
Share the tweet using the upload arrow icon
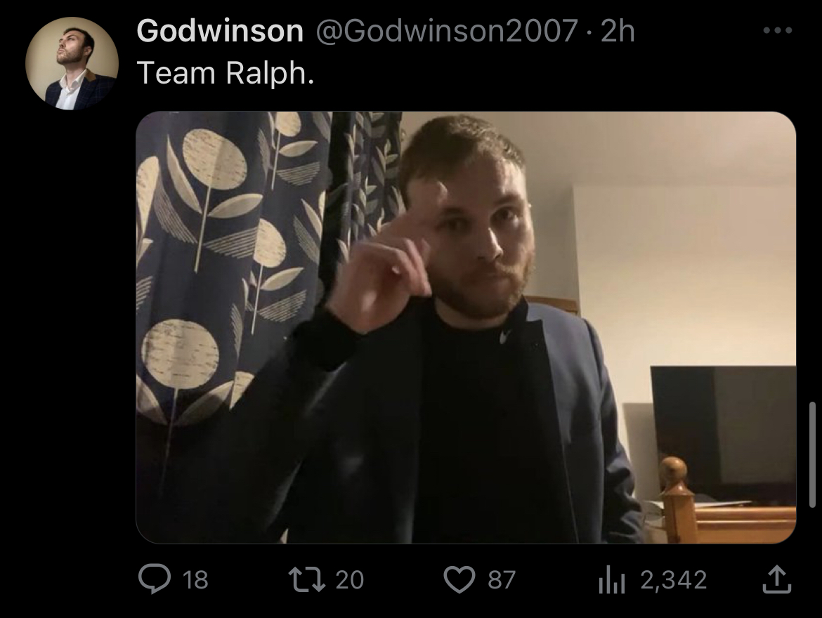[776, 579]
